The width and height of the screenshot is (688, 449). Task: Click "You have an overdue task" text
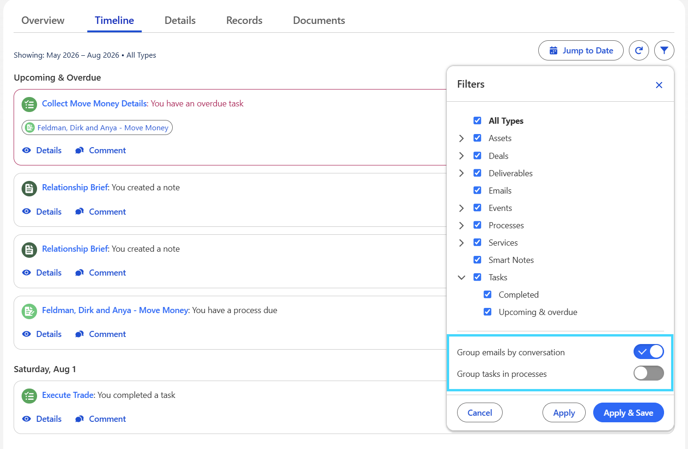[x=197, y=104]
